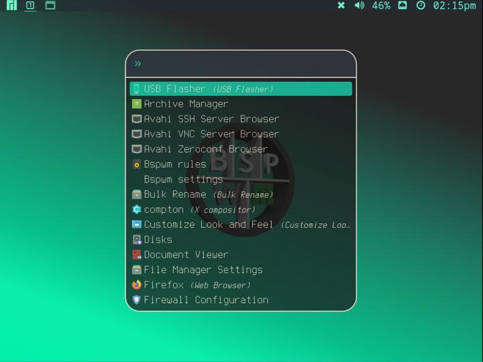Click the window icon in top bar
Viewport: 483px width, 362px height.
point(50,5)
